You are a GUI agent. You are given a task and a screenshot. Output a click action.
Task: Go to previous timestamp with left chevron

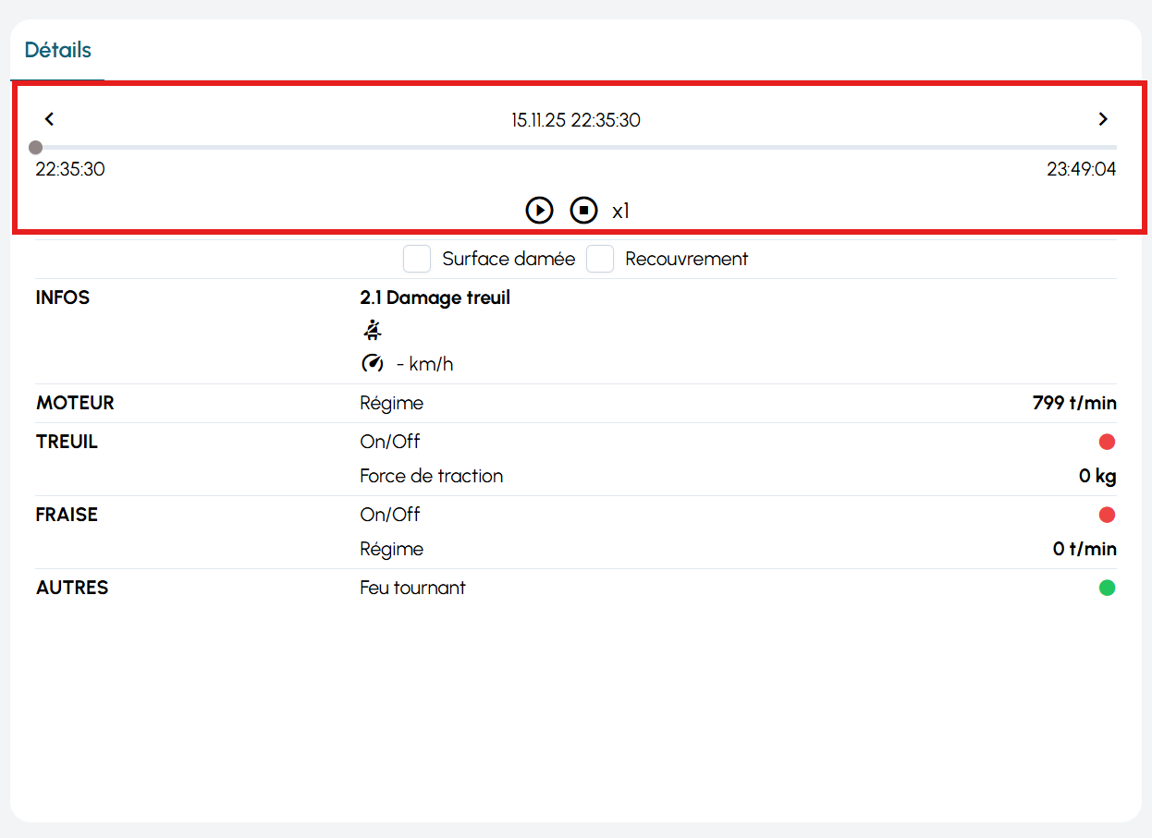pyautogui.click(x=50, y=119)
